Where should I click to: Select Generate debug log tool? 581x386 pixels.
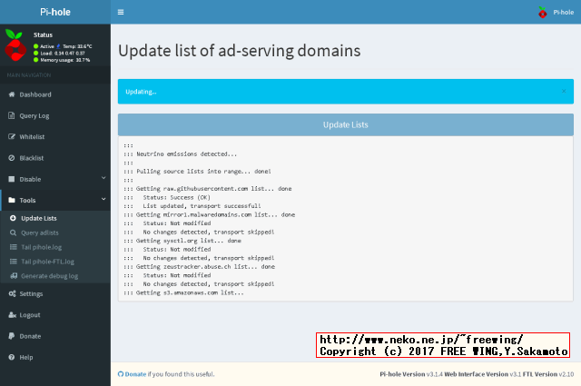[x=55, y=276]
